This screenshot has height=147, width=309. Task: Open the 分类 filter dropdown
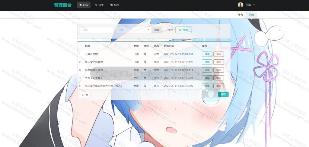point(134,30)
